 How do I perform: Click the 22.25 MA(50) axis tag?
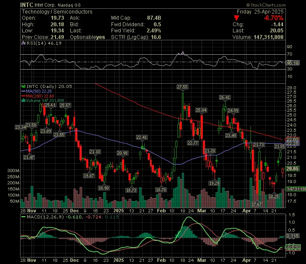tap(292, 144)
